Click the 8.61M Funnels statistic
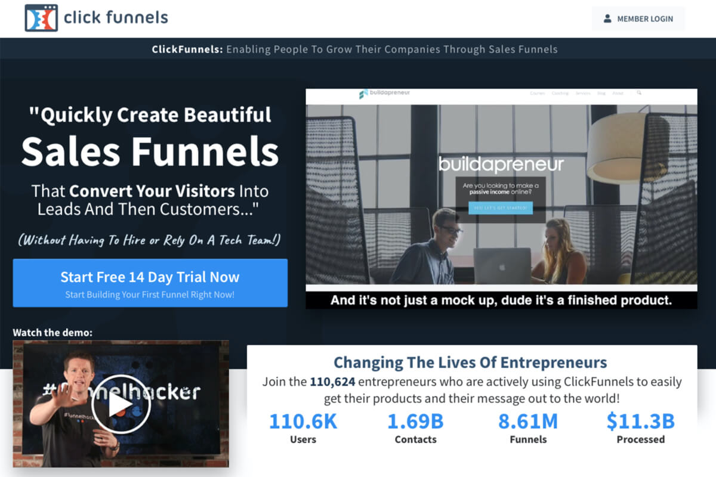 click(528, 428)
